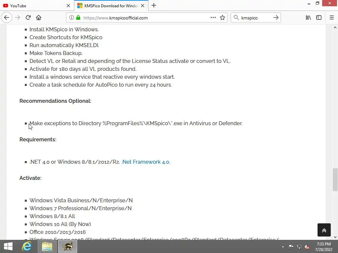Click 'Detect VL or Retail' list item
The image size is (338, 253).
pyautogui.click(x=130, y=61)
